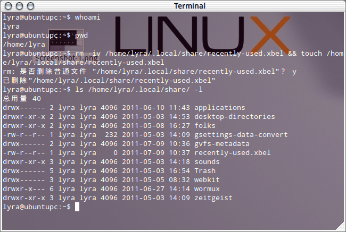Click the '总用量 40' line
346x232 pixels.
pos(22,98)
